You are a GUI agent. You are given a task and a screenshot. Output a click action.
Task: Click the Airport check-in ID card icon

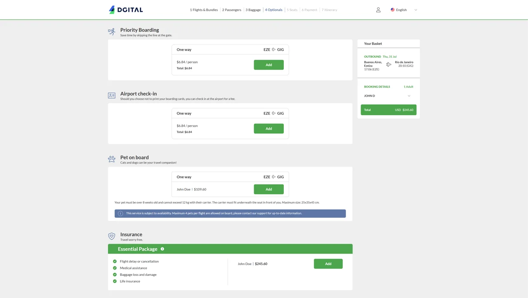click(111, 95)
